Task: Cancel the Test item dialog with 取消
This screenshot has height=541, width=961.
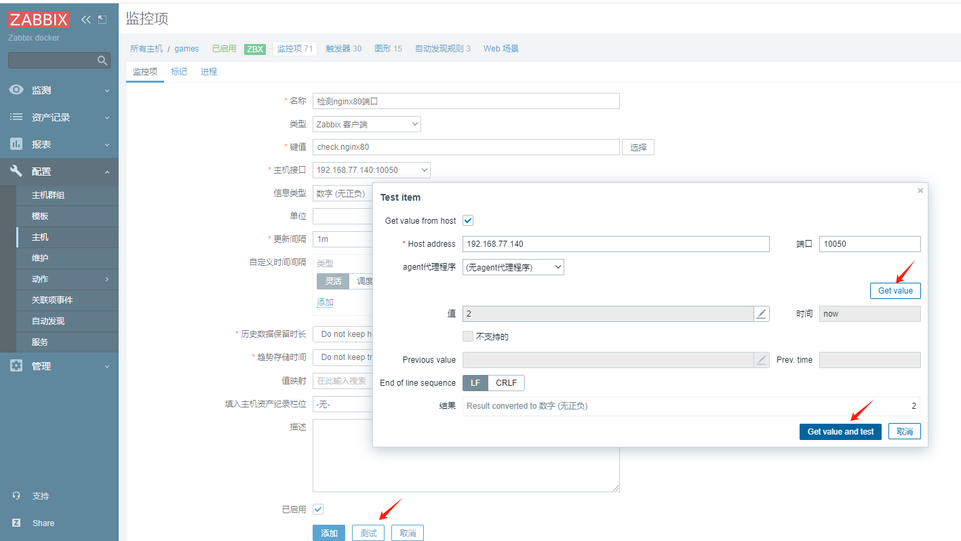Action: 905,431
